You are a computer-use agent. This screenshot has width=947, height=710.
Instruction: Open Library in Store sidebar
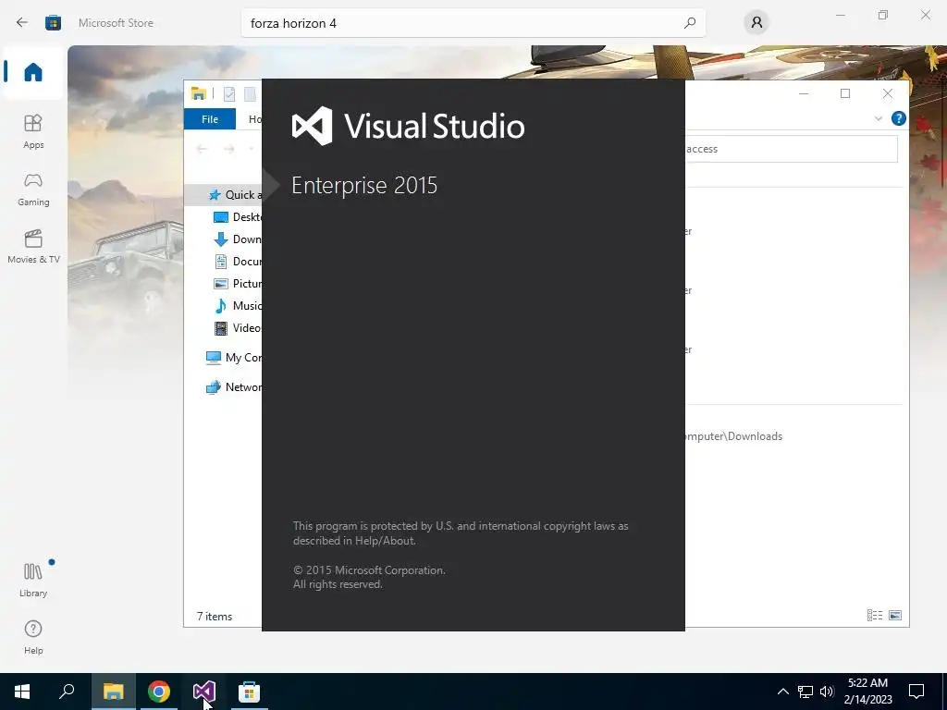33,580
